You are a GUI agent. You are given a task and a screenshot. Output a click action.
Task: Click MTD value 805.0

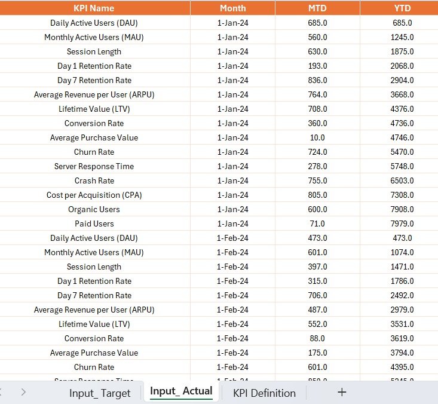(317, 195)
